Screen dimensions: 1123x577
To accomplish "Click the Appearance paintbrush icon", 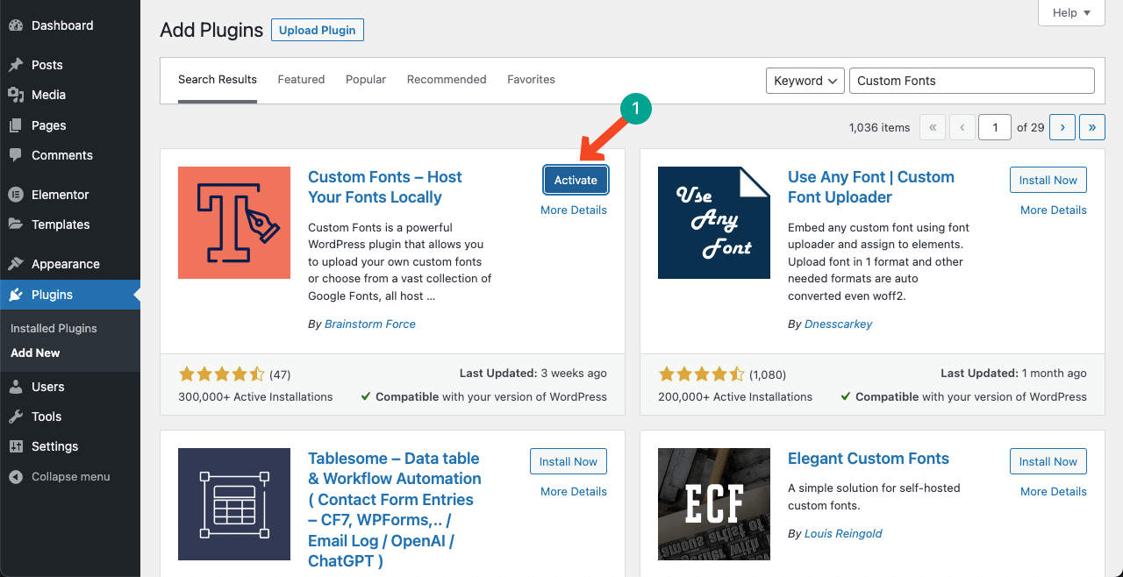I will point(16,264).
